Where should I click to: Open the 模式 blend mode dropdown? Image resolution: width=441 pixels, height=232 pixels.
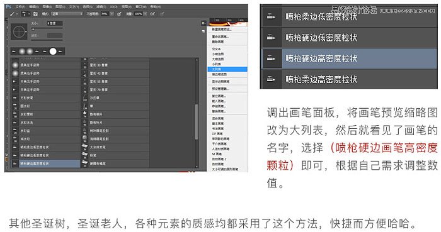pyautogui.click(x=67, y=14)
